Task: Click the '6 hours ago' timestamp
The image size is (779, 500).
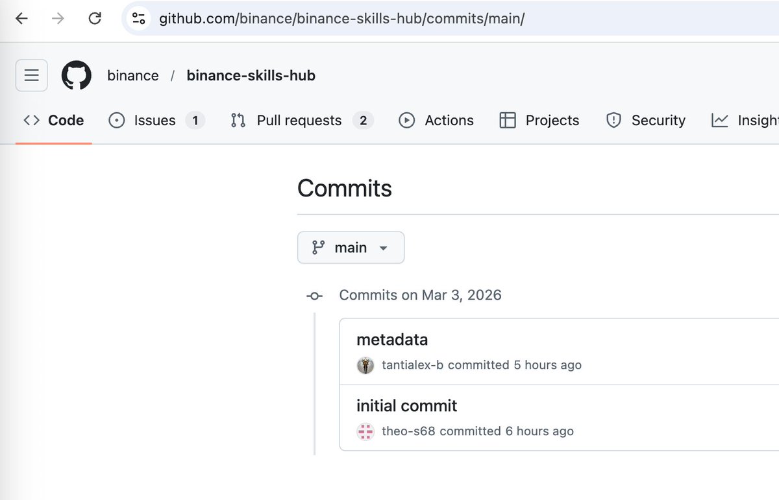Action: (x=540, y=431)
